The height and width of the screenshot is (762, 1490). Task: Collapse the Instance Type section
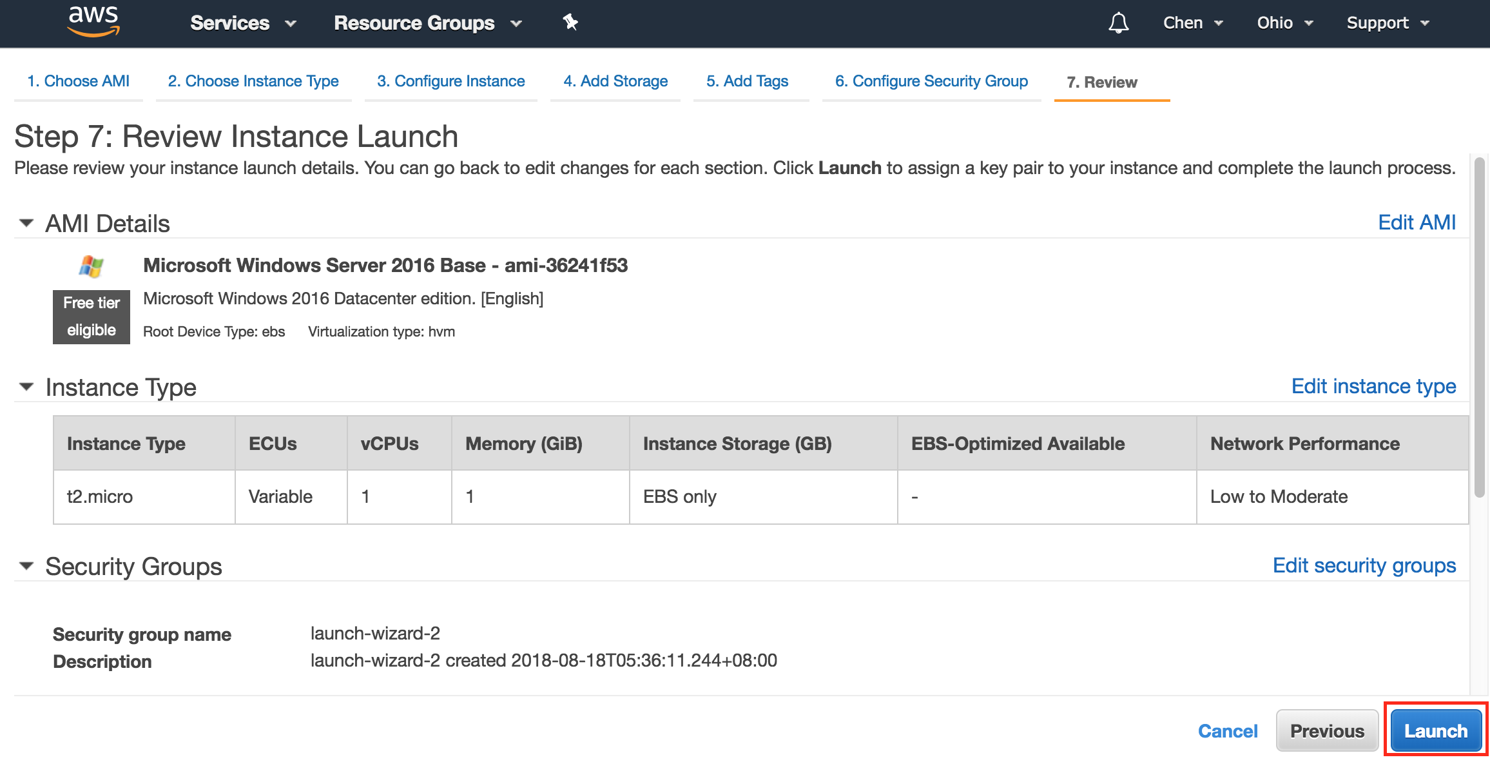click(x=26, y=387)
